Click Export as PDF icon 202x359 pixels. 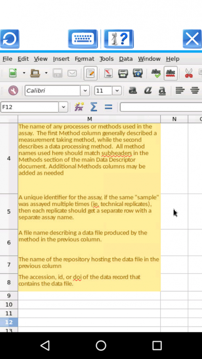[x=109, y=73]
